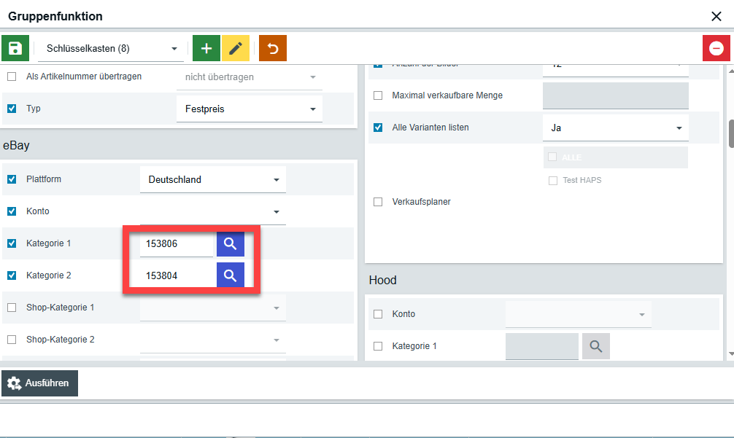
Task: Click the vertical scrollbar thumb
Action: click(x=730, y=133)
